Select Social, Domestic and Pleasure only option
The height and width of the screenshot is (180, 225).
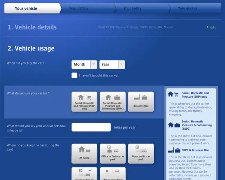84,102
